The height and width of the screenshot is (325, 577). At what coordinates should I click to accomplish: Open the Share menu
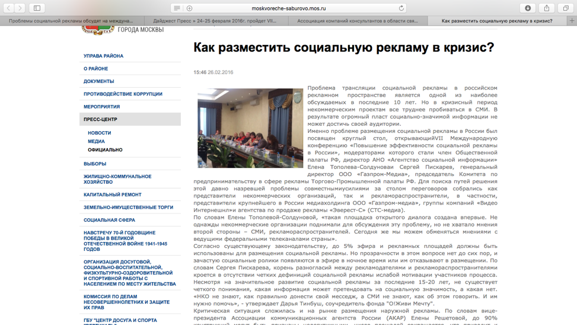point(547,8)
